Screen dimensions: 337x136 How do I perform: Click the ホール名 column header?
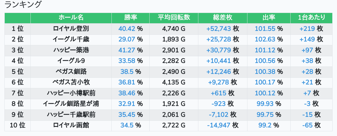[71, 18]
